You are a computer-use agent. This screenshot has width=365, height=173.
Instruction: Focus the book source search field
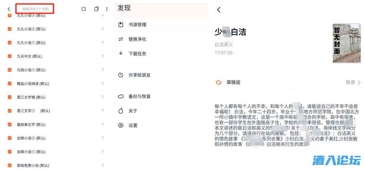[x=35, y=9]
